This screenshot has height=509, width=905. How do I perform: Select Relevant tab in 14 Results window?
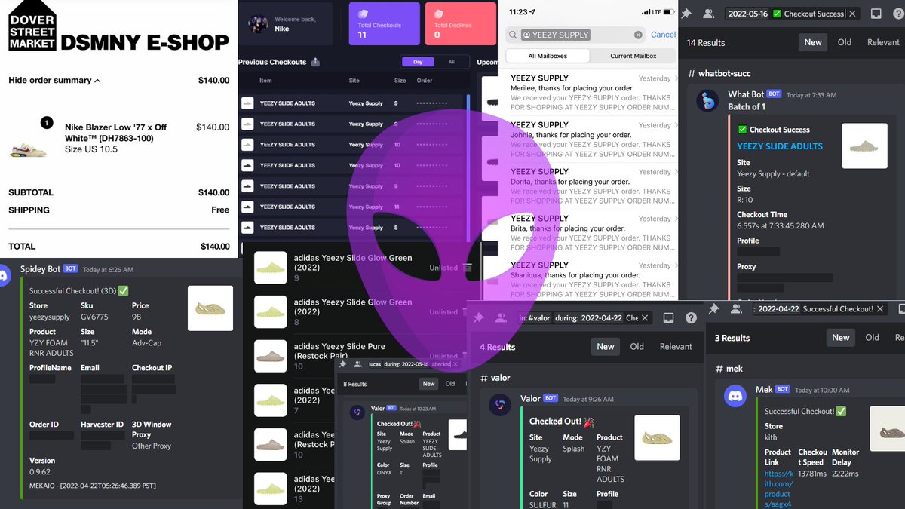[883, 42]
